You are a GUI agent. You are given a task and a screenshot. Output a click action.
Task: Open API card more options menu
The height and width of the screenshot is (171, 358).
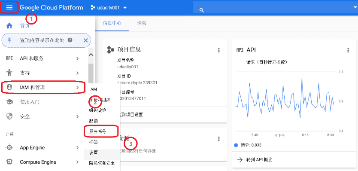tap(348, 50)
